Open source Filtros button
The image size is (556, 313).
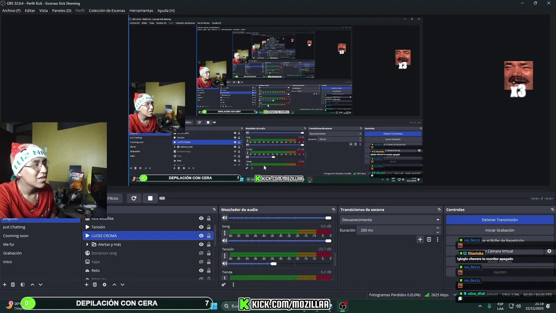113,198
